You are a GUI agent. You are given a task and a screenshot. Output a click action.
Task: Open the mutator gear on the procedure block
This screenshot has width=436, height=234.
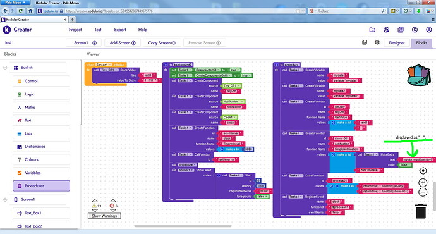click(276, 65)
